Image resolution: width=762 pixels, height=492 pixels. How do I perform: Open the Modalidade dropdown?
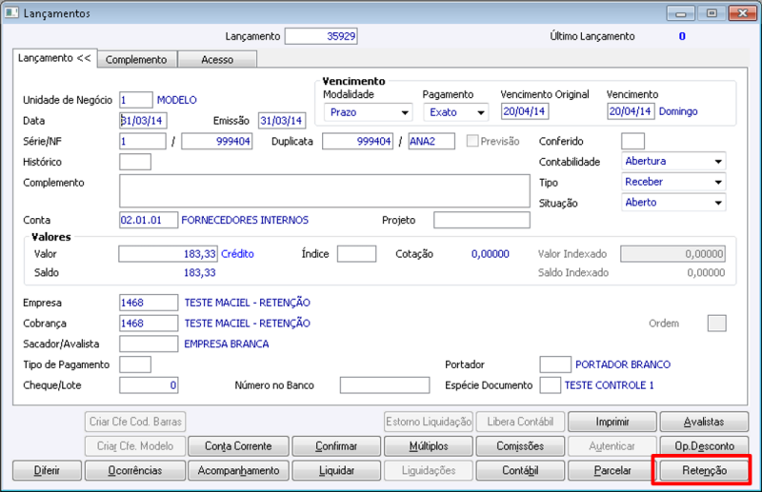[367, 111]
